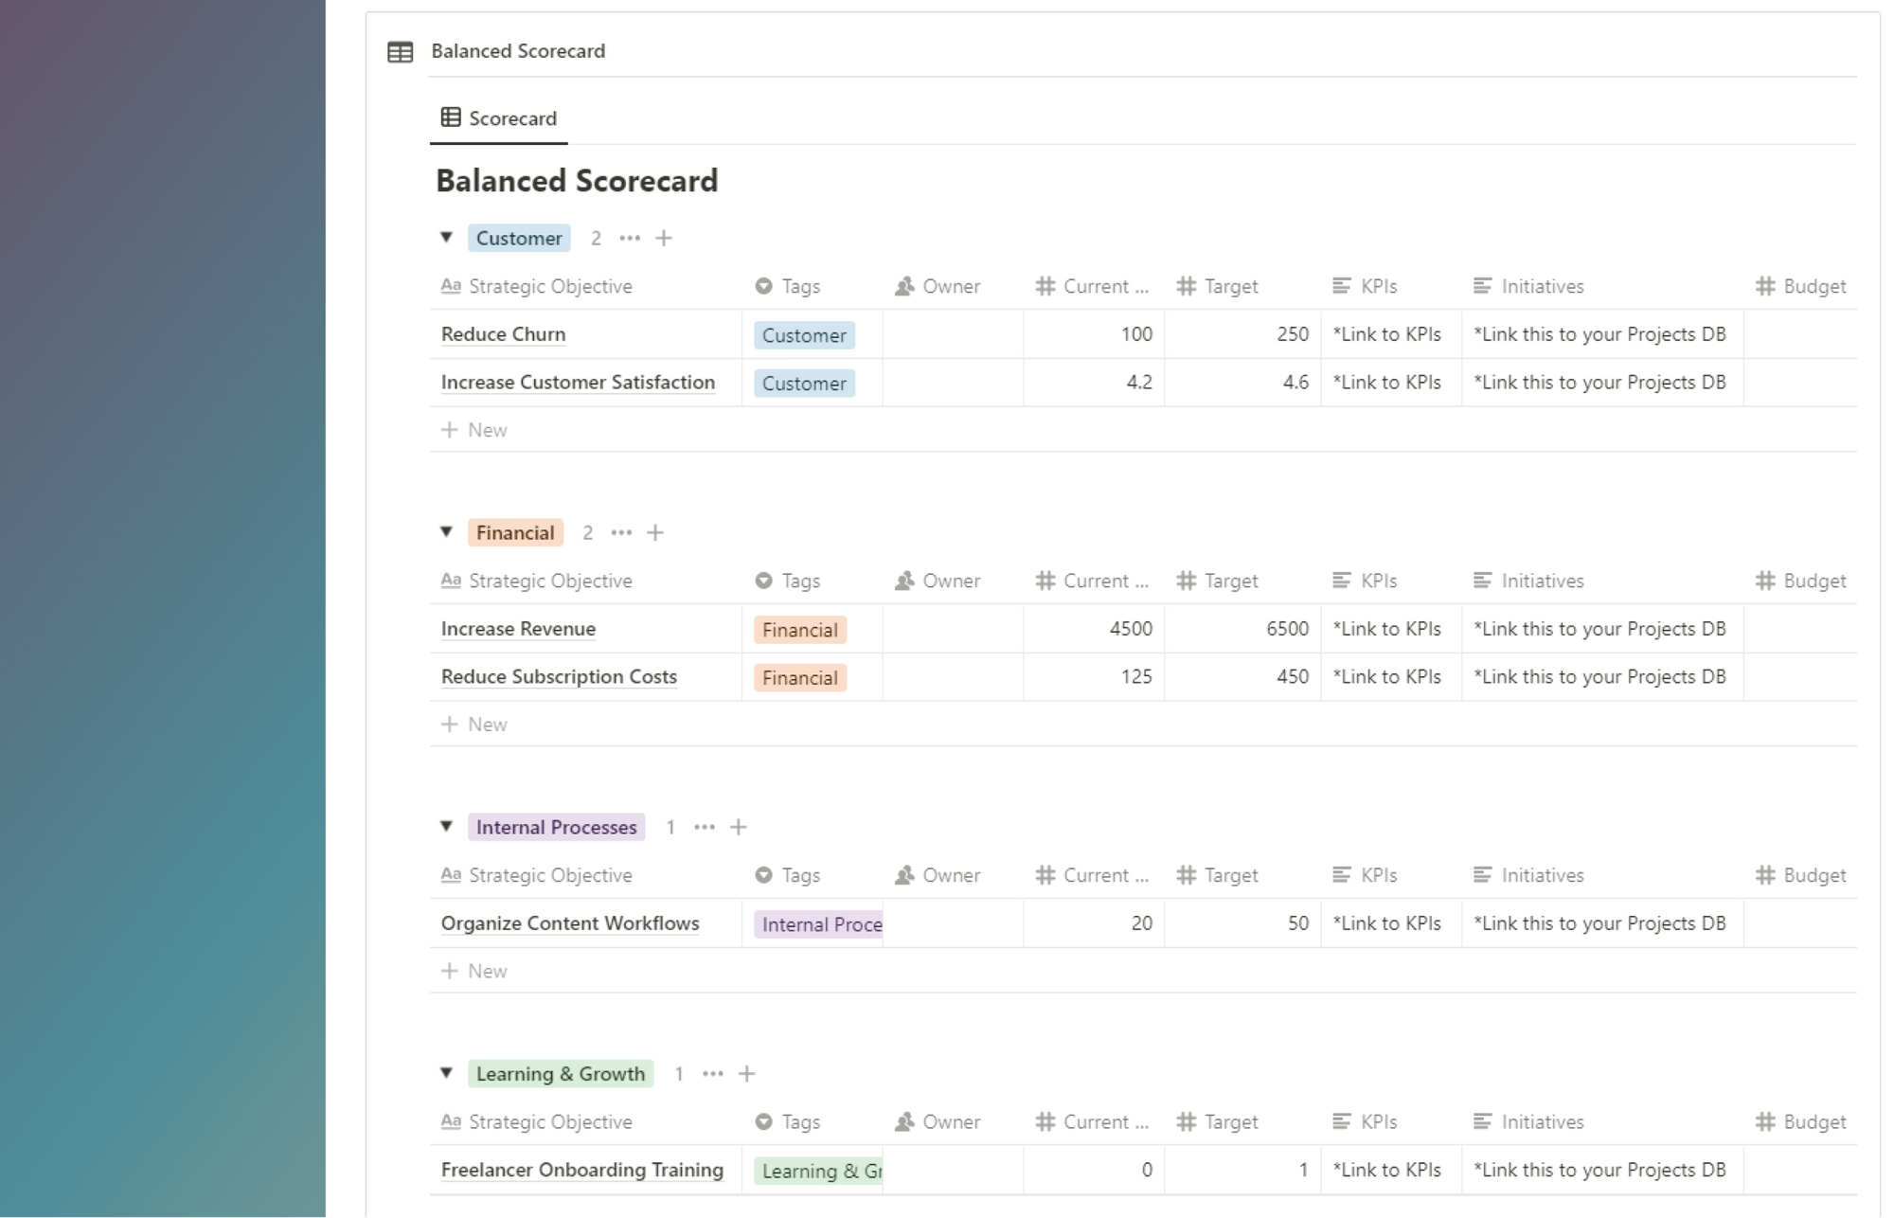Click the Aa icon in the Strategic Objective column header
1894x1218 pixels.
pos(451,285)
